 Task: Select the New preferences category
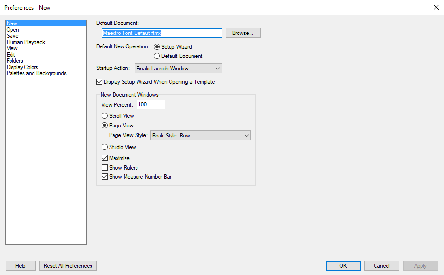coord(46,23)
